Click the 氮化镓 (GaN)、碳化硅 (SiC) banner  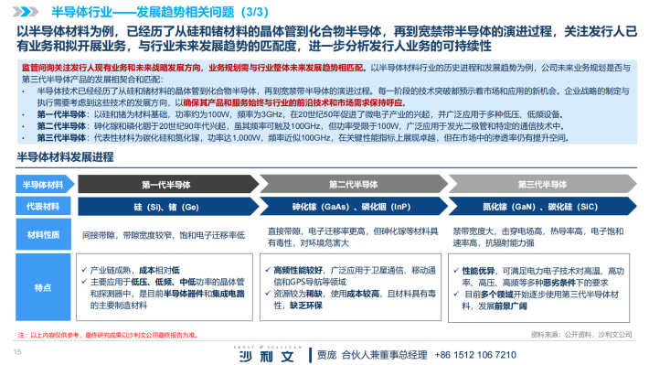point(542,207)
